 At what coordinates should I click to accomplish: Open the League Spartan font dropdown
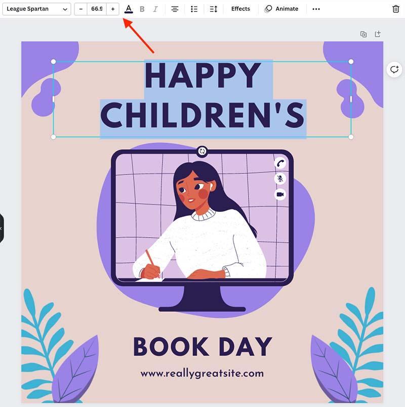tap(35, 9)
